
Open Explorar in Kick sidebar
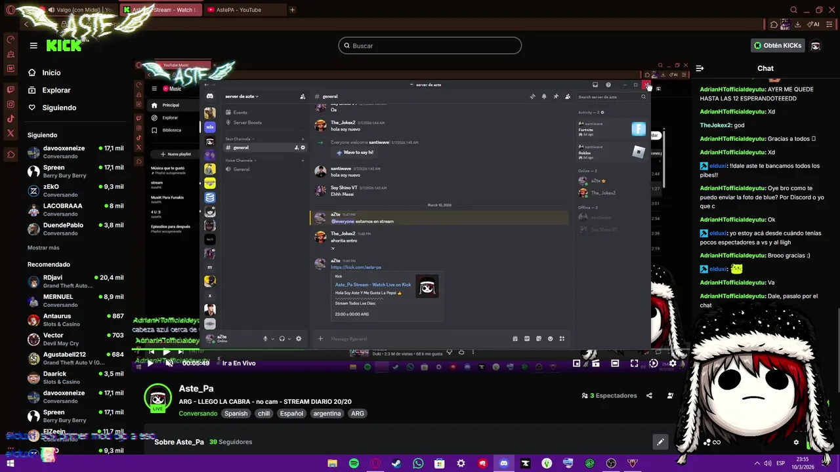pos(56,90)
